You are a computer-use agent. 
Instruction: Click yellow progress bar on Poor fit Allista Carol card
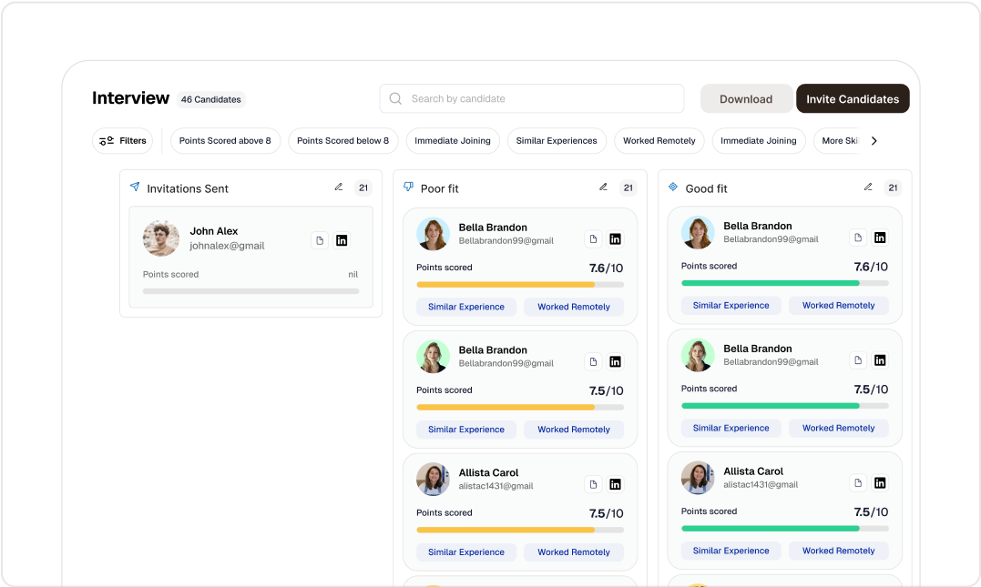pos(520,530)
